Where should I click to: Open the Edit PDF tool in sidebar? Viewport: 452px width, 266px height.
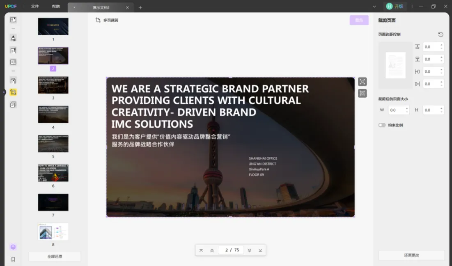point(13,50)
